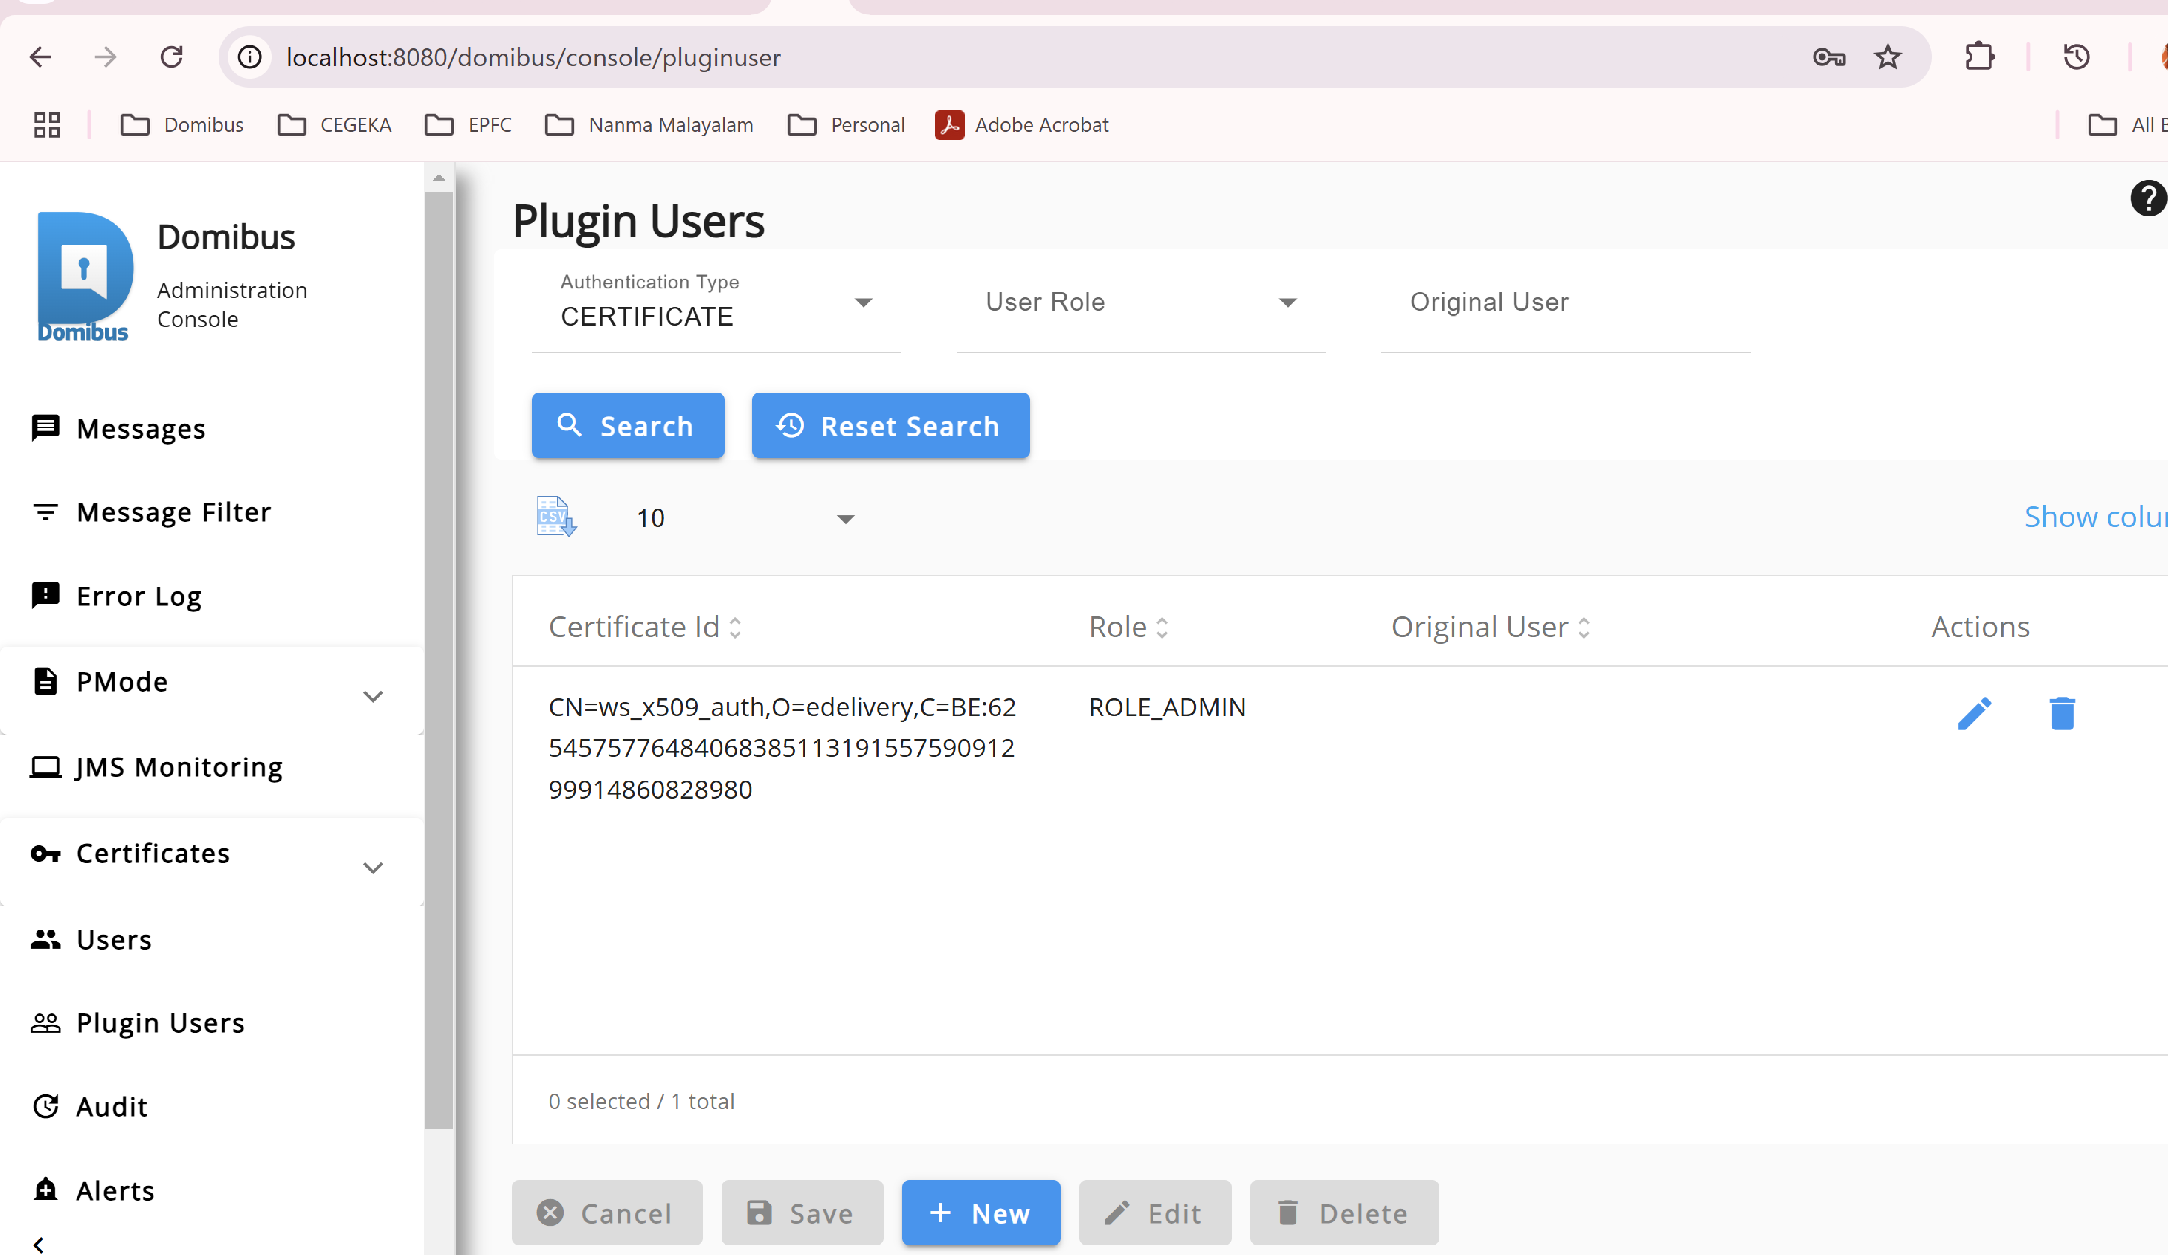Change the page size dropdown showing 10
2168x1255 pixels.
745,518
